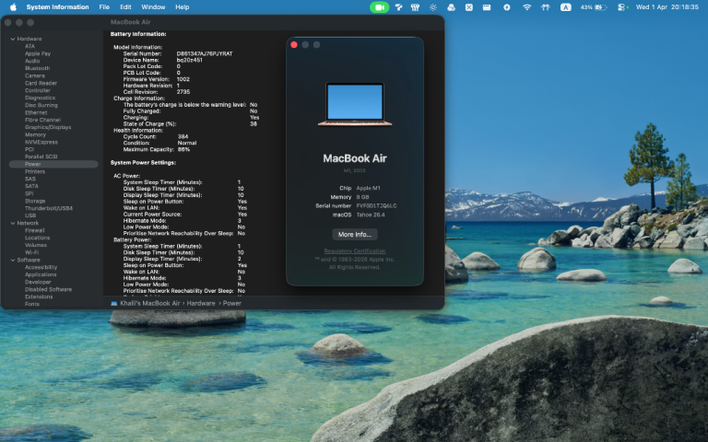Screen dimensions: 708x442
Task: Click the keyboard input source icon
Action: 565,6
